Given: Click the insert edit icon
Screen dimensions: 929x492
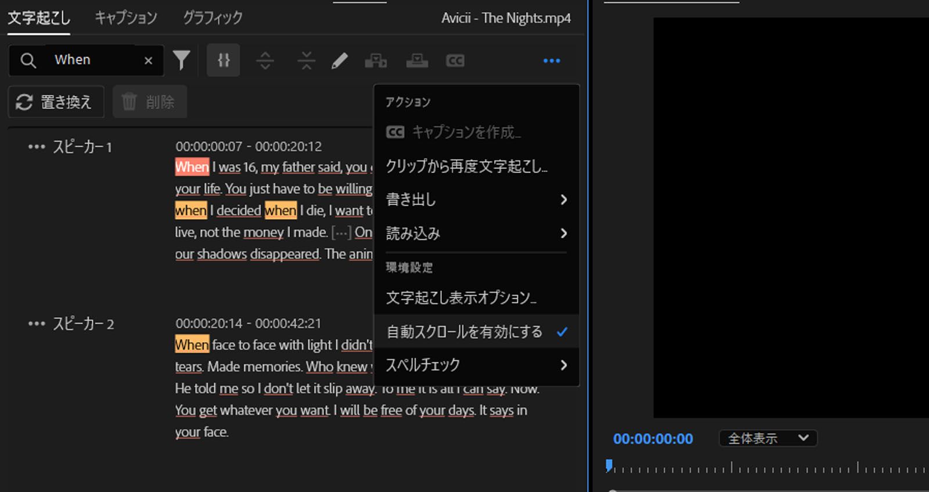Looking at the screenshot, I should [x=376, y=60].
